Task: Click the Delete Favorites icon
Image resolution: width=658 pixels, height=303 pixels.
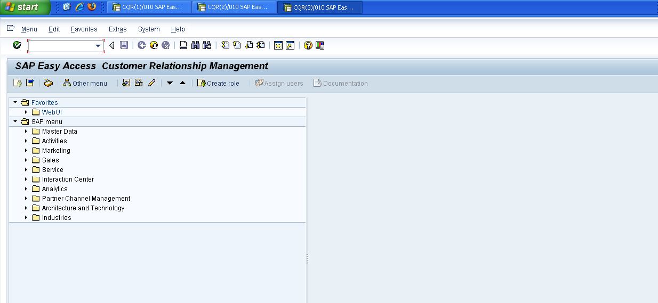Action: tap(139, 83)
